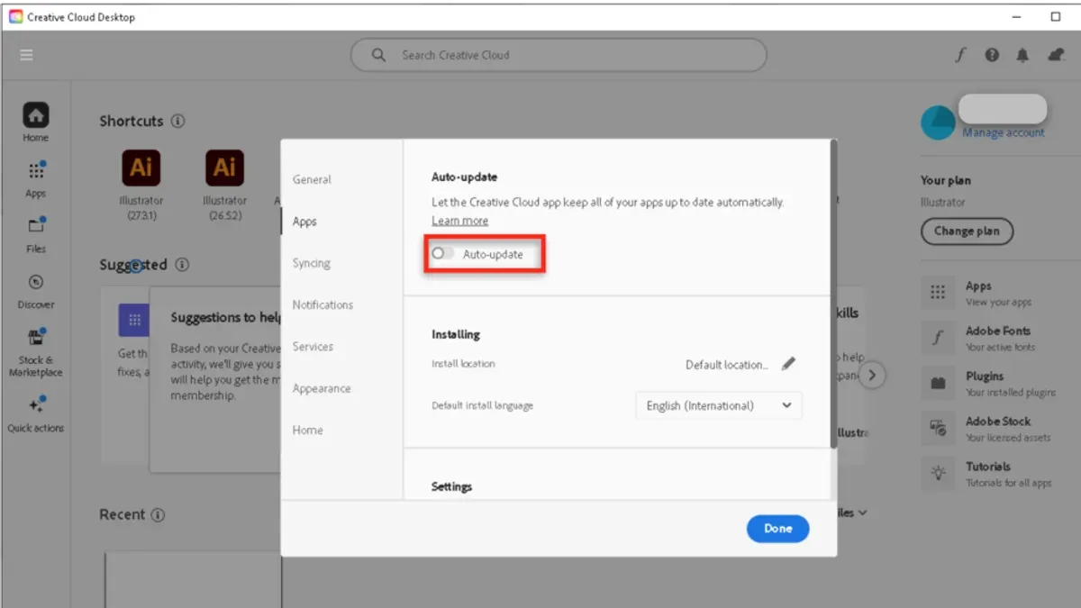Image resolution: width=1081 pixels, height=608 pixels.
Task: Select Apps in preferences sidebar
Action: [304, 222]
